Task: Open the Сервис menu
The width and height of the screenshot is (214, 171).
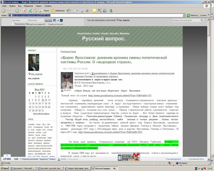Action: (39, 6)
